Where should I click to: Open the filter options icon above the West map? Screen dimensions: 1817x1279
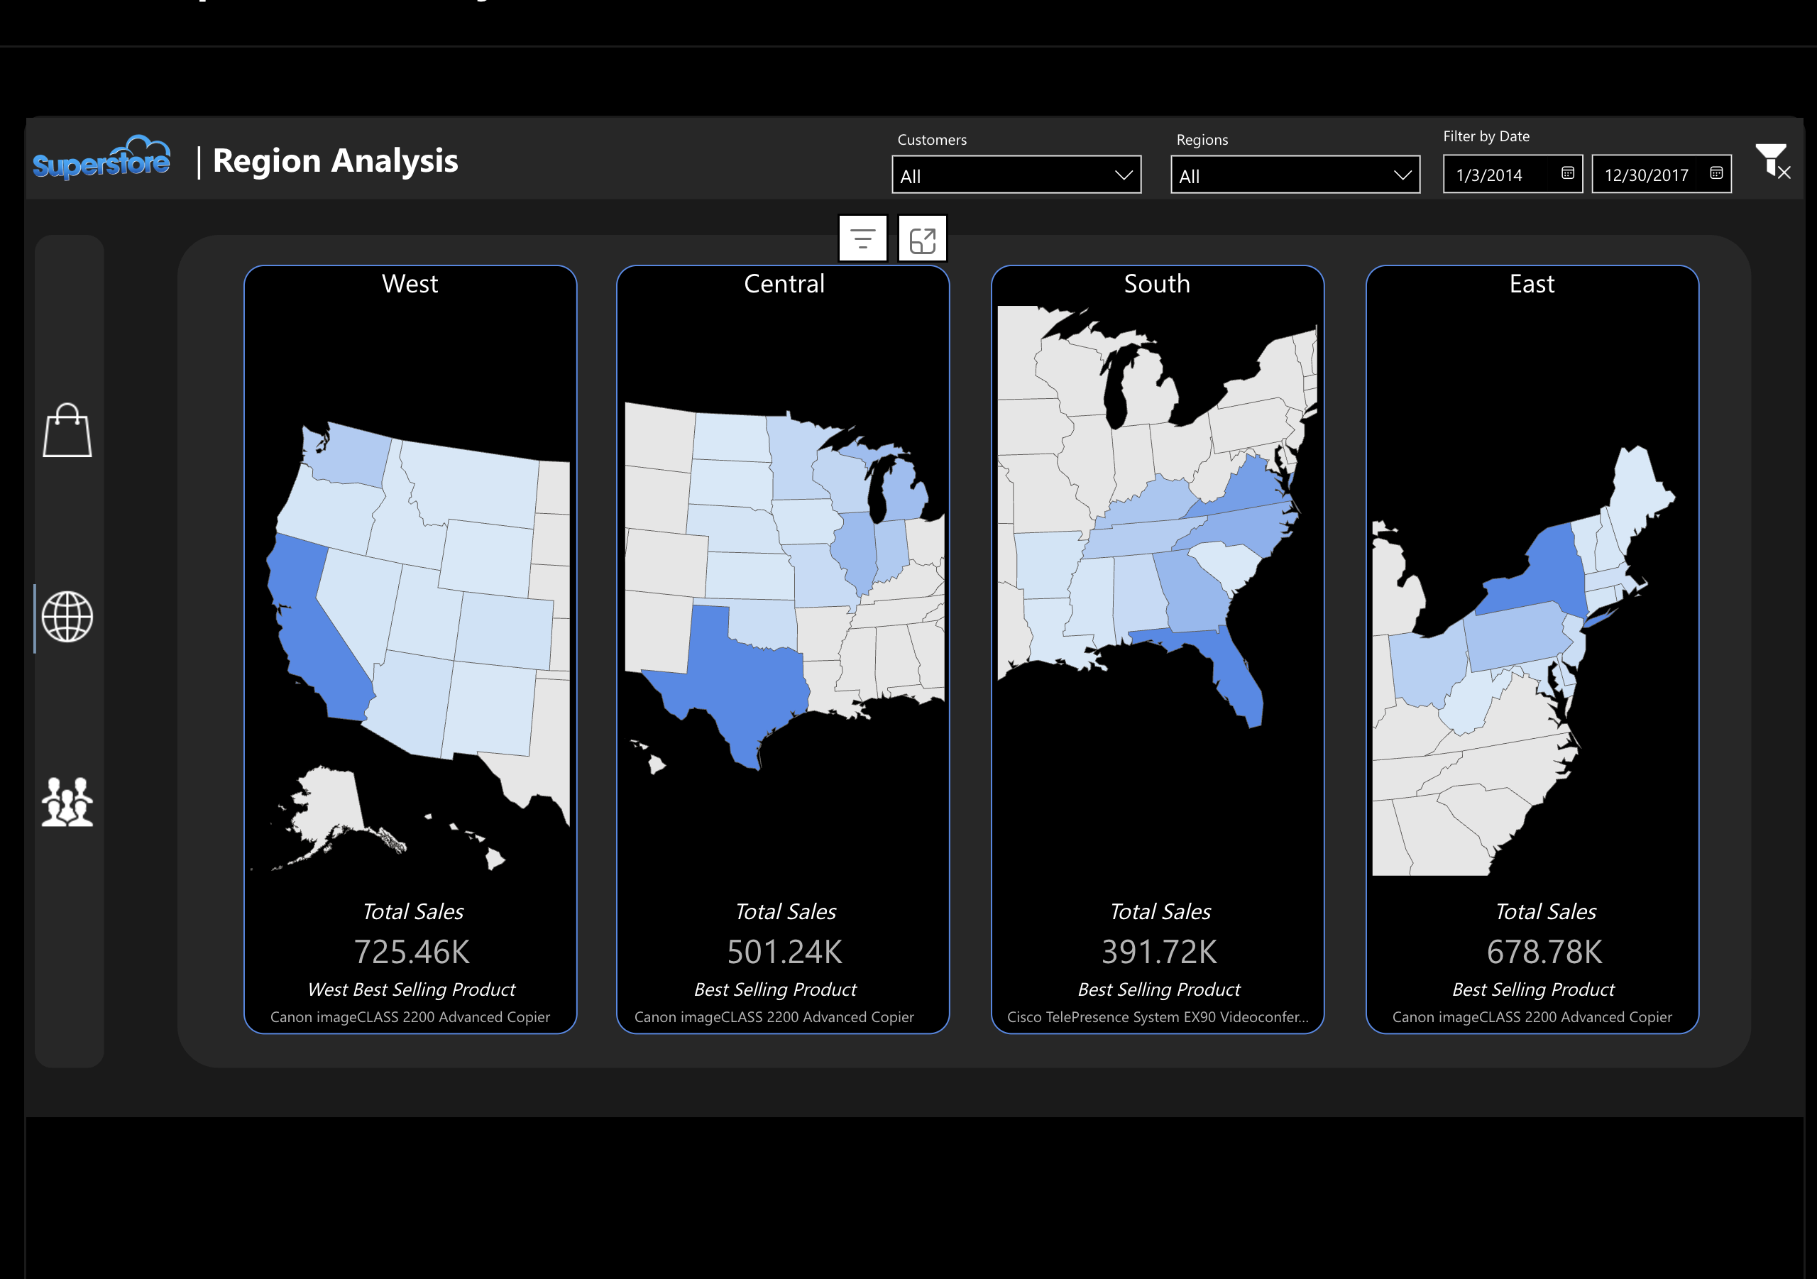tap(862, 238)
